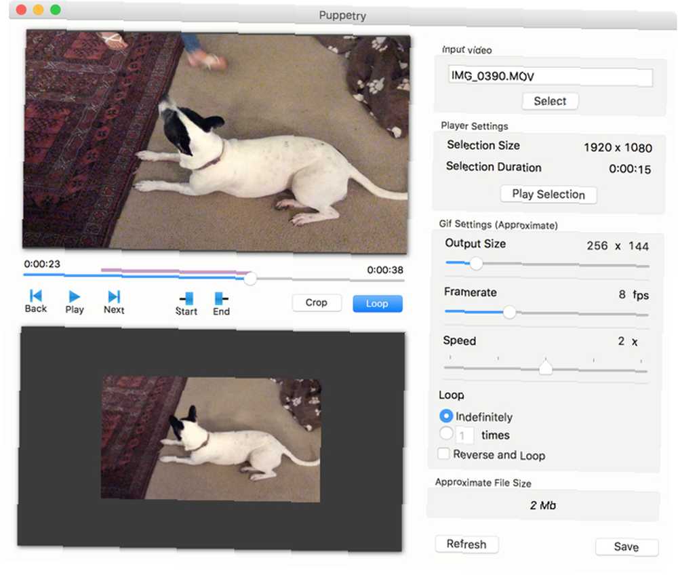
Task: Click the Framerate slider knob
Action: pyautogui.click(x=510, y=312)
